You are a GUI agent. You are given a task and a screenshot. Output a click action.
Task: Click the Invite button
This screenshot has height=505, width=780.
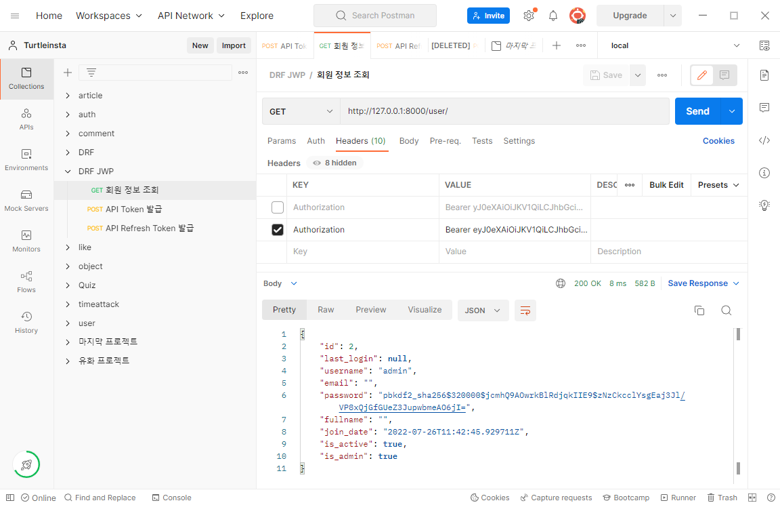tap(488, 16)
